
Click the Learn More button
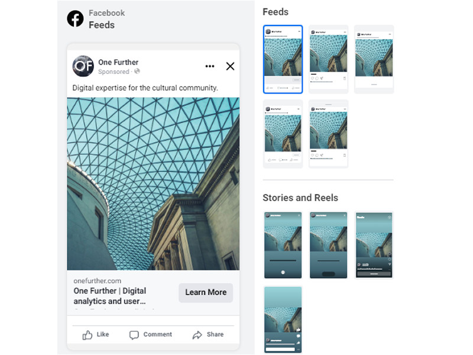click(x=206, y=292)
